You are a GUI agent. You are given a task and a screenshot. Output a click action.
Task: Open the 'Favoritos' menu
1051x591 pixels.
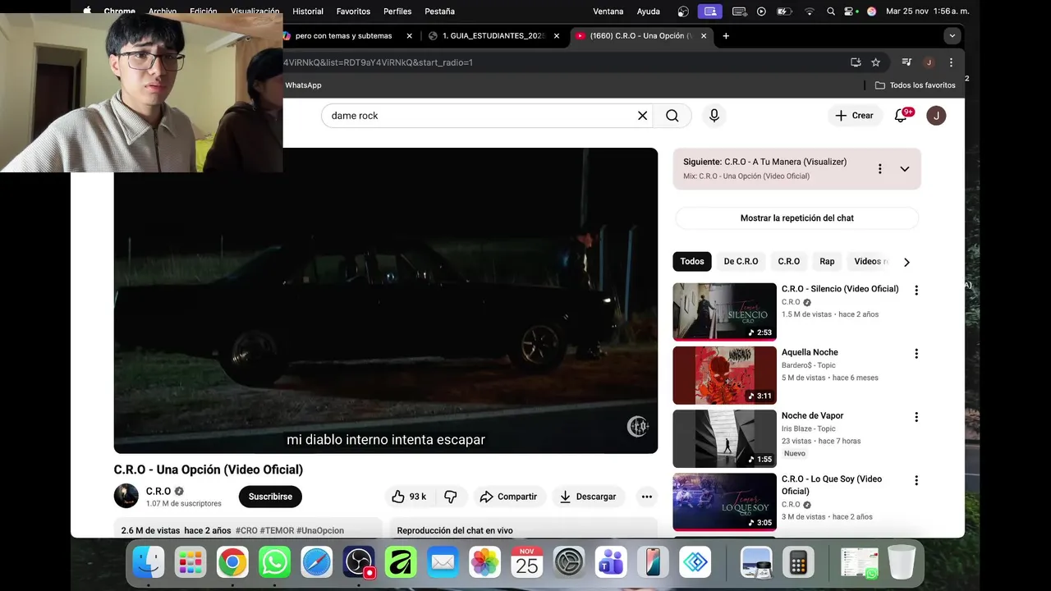coord(353,11)
